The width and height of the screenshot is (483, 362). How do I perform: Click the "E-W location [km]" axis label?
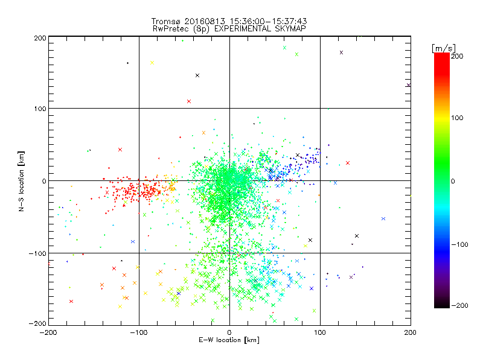tap(229, 340)
